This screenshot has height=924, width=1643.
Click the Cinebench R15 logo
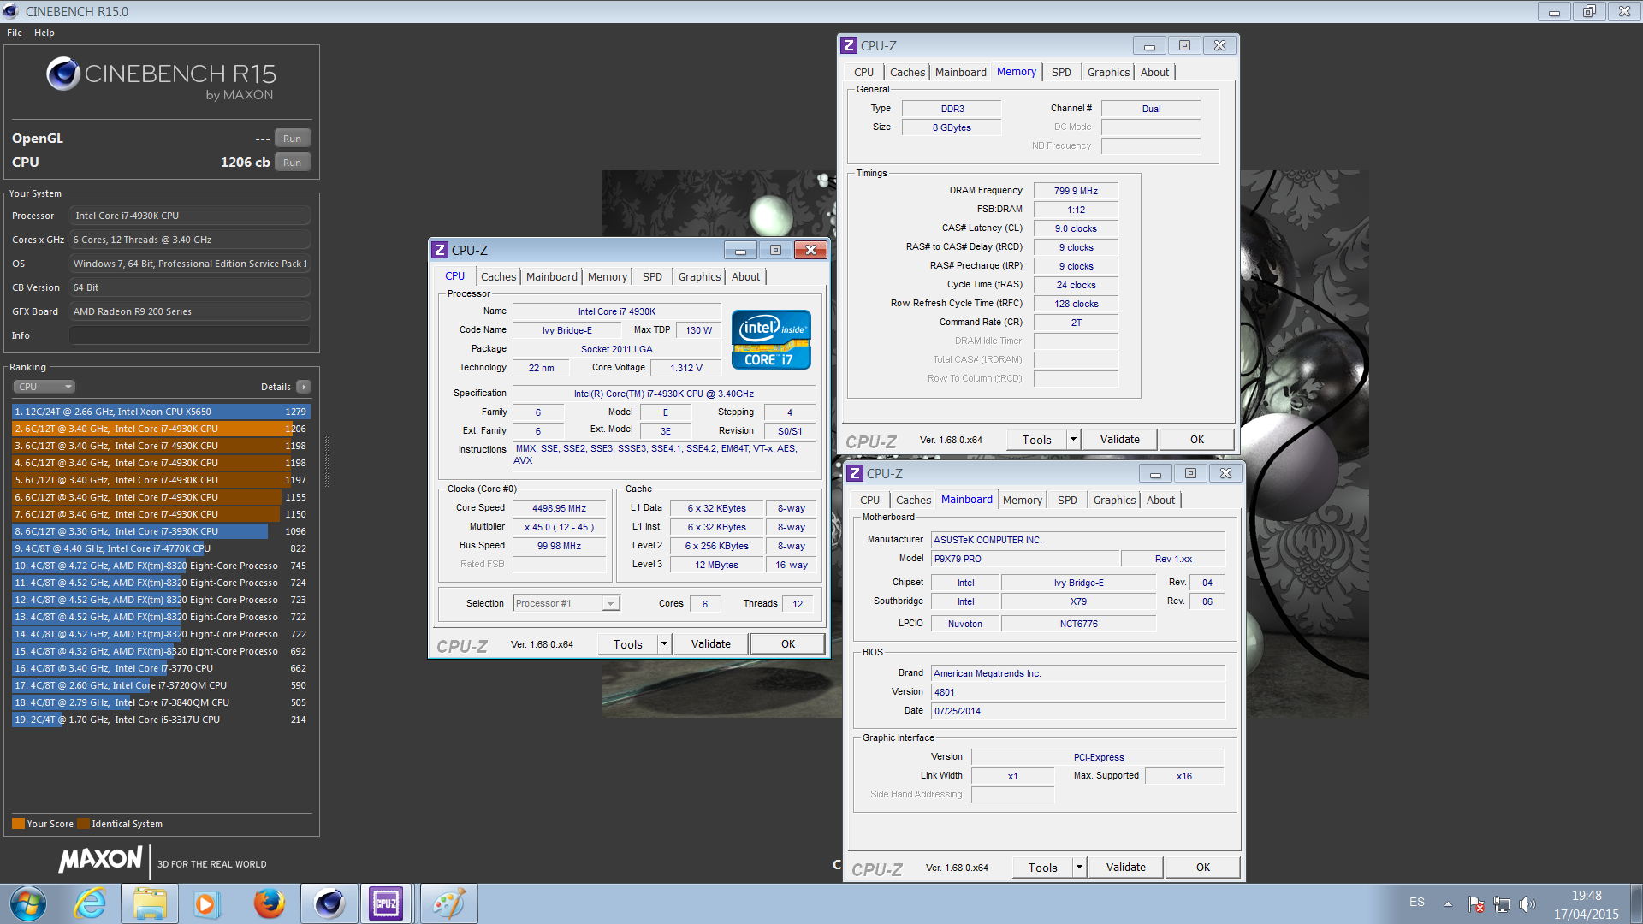[161, 78]
